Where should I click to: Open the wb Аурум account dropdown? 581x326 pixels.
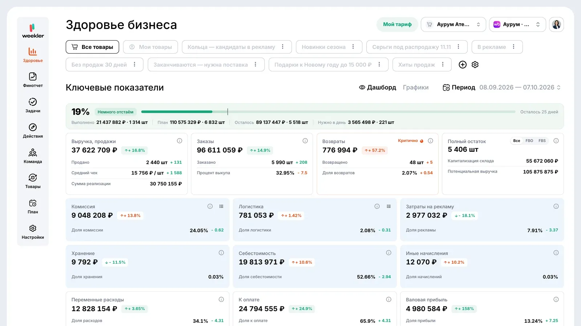(517, 24)
